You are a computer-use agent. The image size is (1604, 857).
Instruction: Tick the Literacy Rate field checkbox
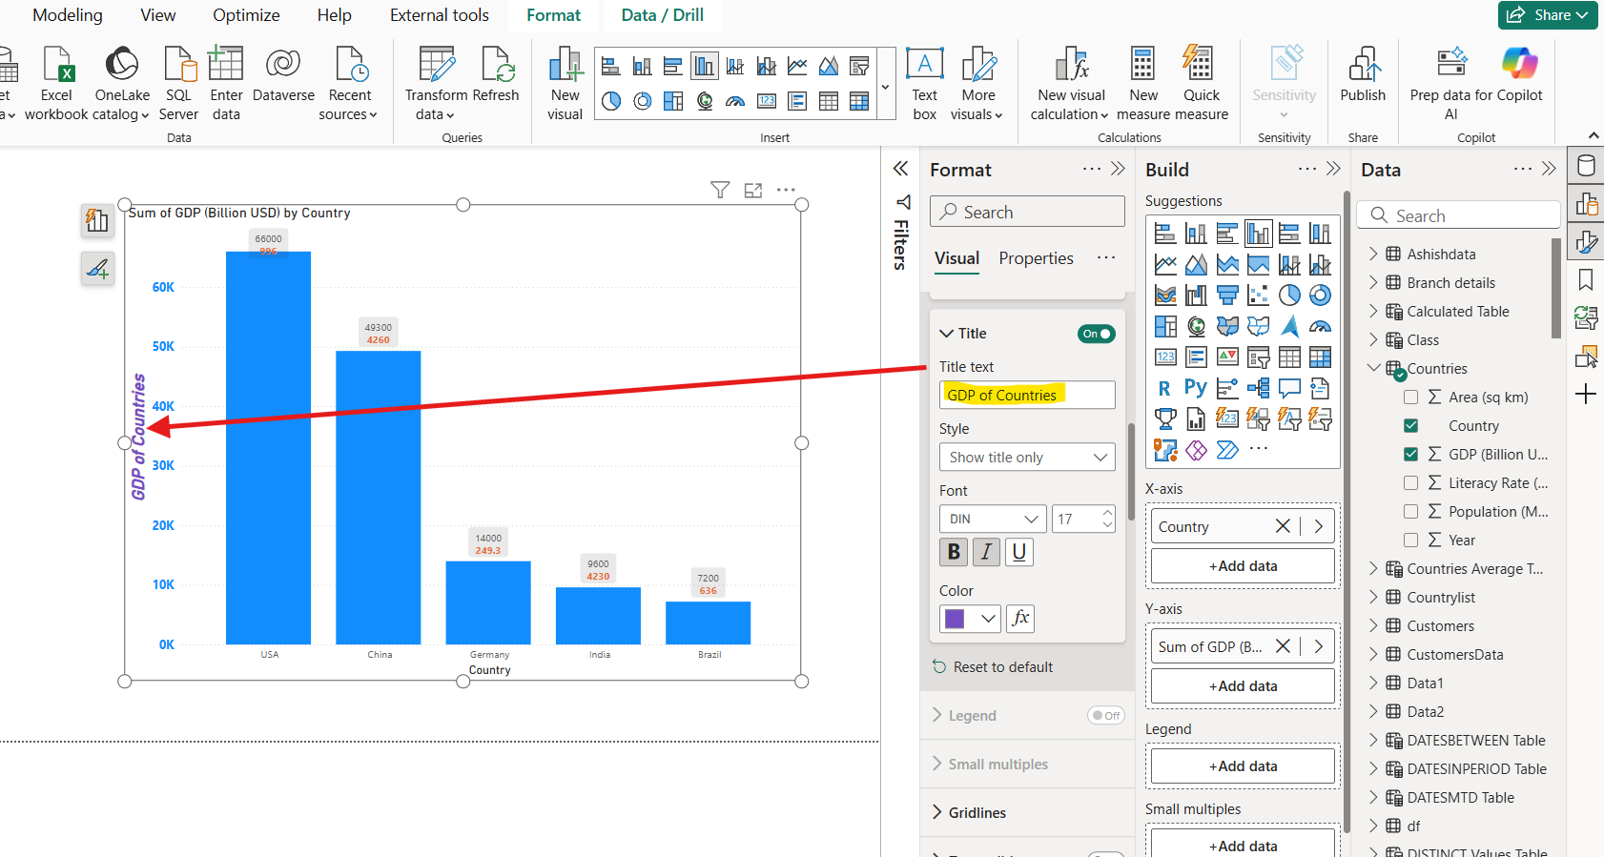click(1411, 483)
